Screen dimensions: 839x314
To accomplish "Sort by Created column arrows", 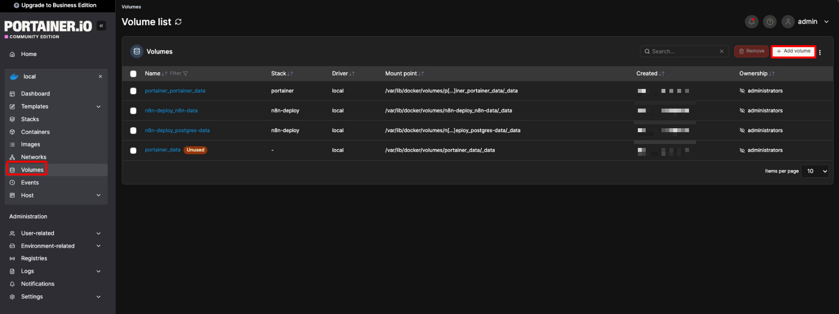I will pyautogui.click(x=661, y=74).
